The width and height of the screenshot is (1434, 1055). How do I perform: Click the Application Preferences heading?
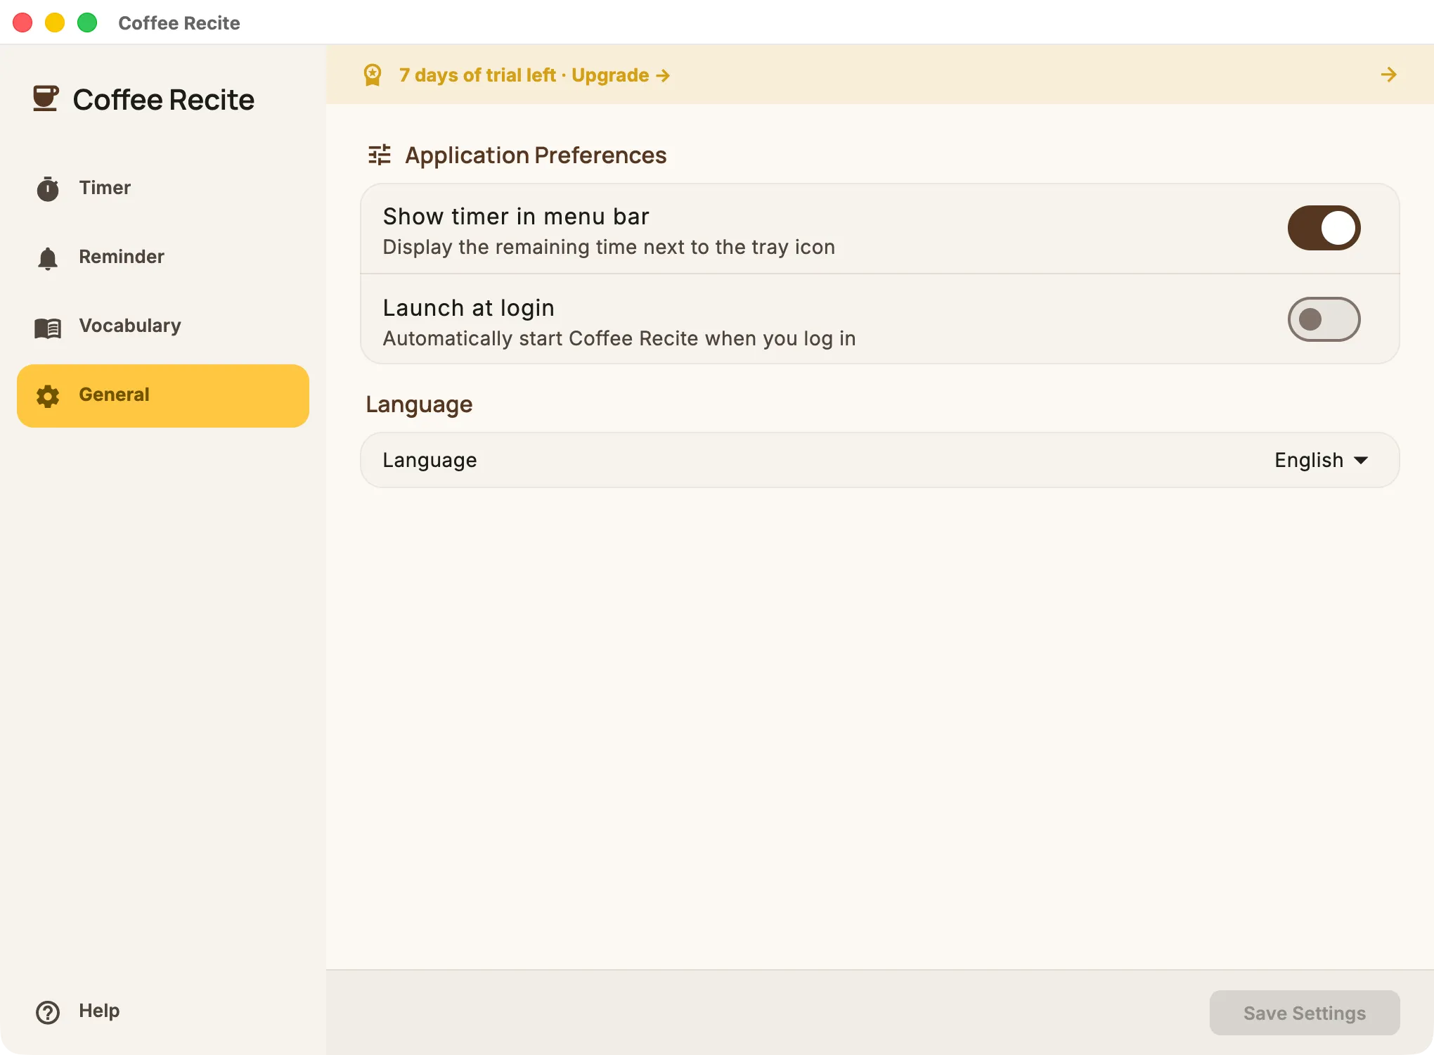536,155
